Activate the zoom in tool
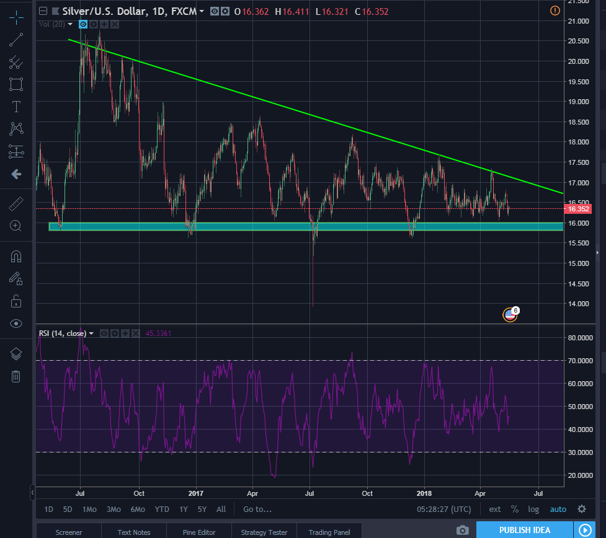The width and height of the screenshot is (606, 538). 16,226
